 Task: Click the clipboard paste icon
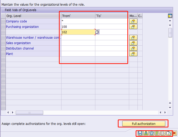click(169, 133)
